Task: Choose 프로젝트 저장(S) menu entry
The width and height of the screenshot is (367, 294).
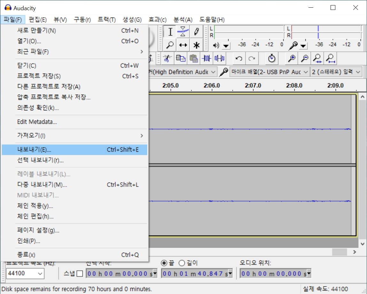Action: (x=74, y=76)
